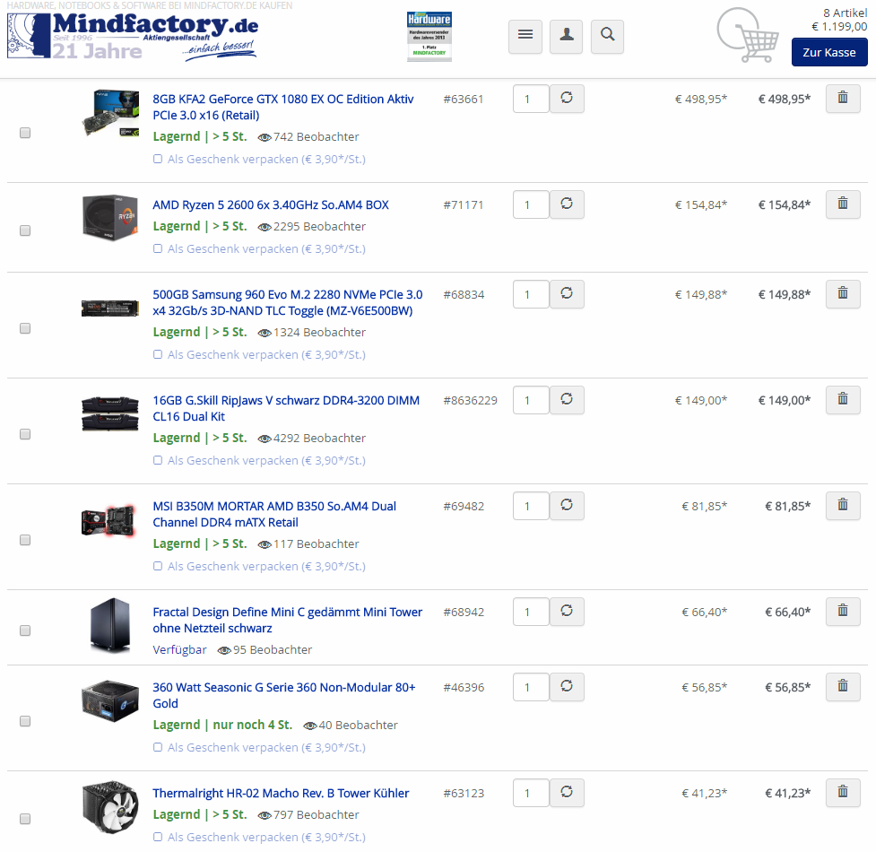Tick the gift wrap option for Ryzen 5 2600
Screen dimensions: 876x852
click(158, 248)
